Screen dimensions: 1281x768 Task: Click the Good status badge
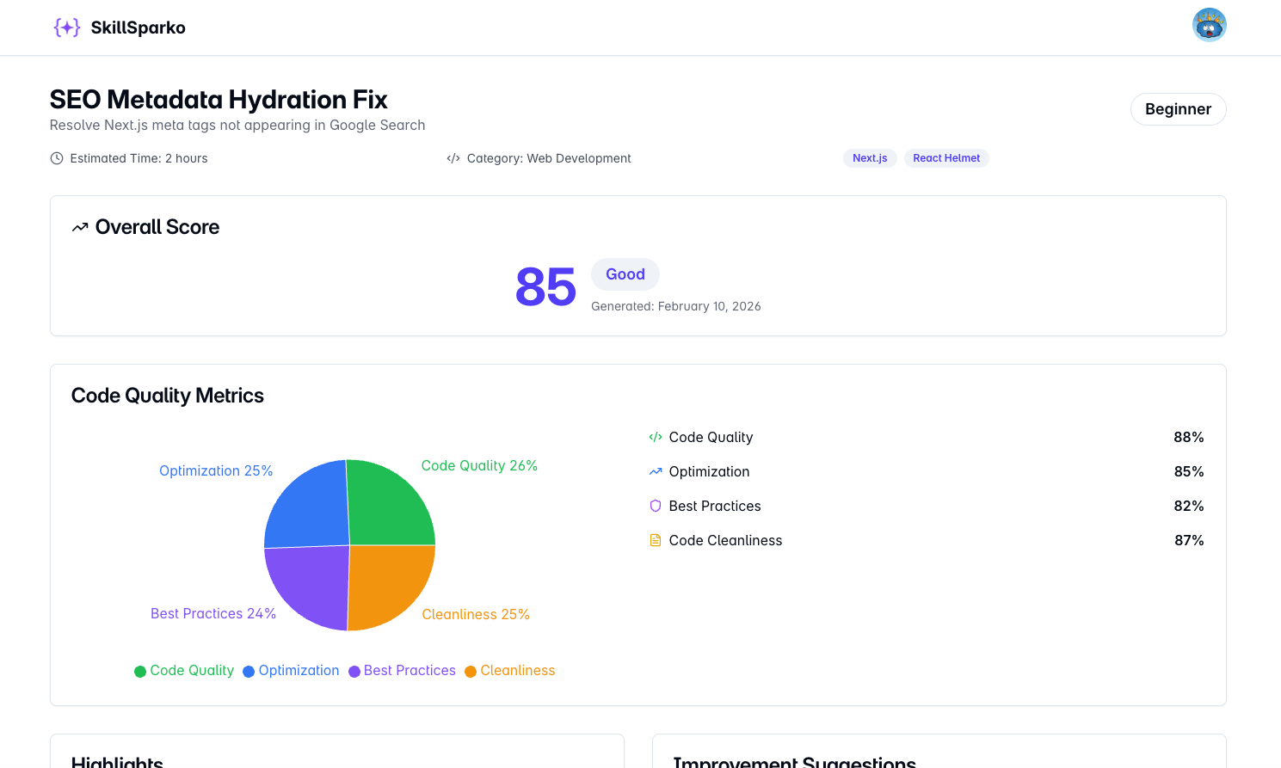pyautogui.click(x=625, y=273)
